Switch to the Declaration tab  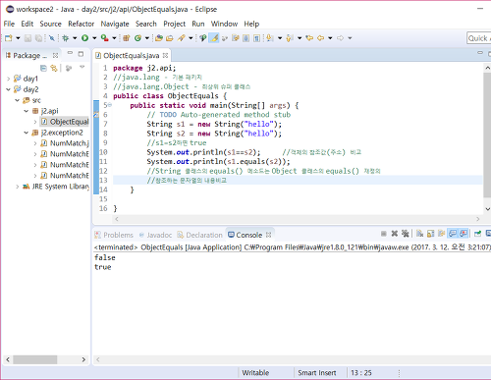point(199,235)
